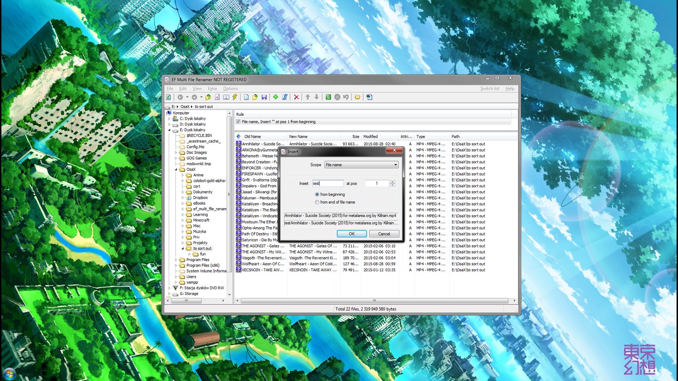The image size is (678, 381).
Task: Expand the C: Dysk lokalny tree node
Action: tap(169, 118)
